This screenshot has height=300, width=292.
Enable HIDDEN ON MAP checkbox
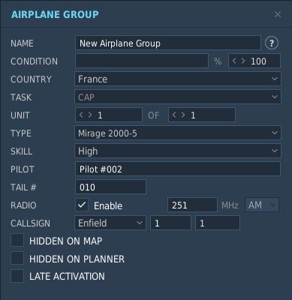click(x=17, y=241)
